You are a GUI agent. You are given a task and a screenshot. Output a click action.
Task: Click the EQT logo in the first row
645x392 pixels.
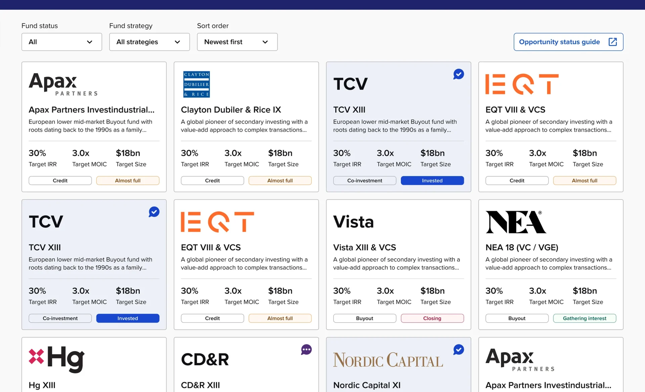(x=522, y=84)
